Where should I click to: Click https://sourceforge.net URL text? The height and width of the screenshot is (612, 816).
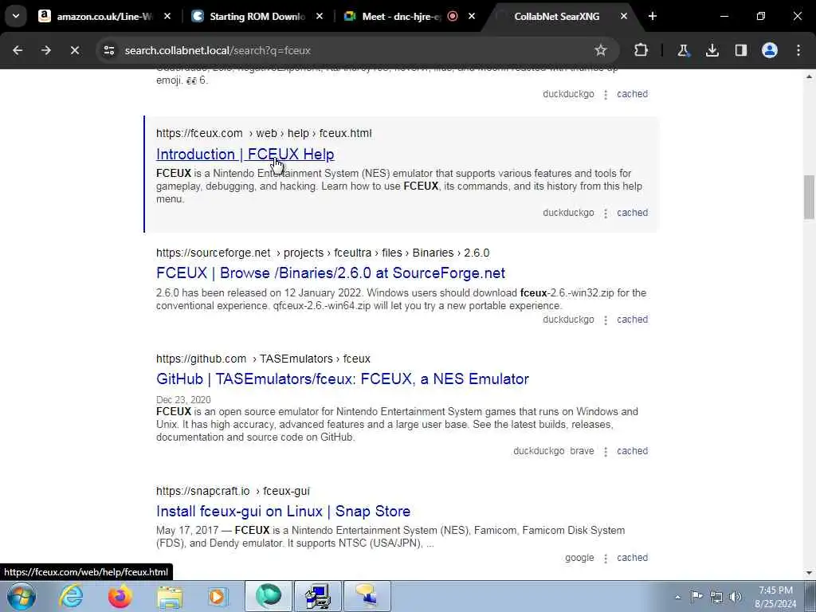[x=214, y=253]
